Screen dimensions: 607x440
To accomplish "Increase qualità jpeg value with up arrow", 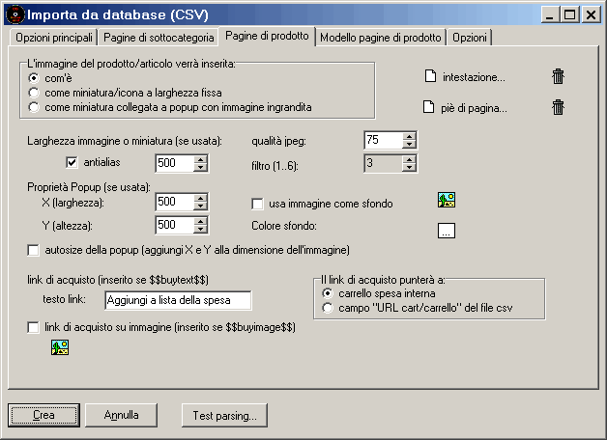I will coord(409,136).
